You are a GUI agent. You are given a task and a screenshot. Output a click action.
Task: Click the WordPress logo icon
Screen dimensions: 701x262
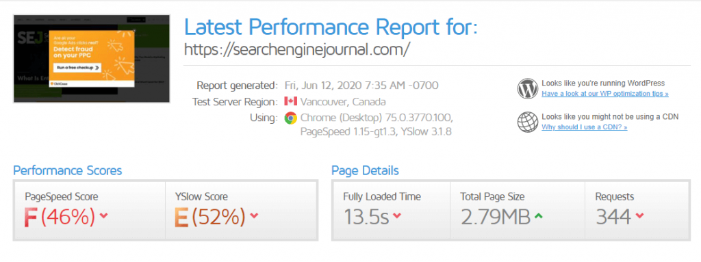[x=528, y=88]
